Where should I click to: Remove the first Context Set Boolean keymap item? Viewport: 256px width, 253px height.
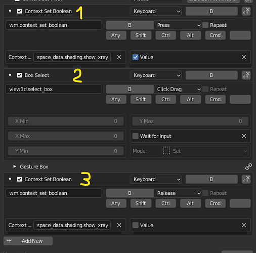(246, 11)
